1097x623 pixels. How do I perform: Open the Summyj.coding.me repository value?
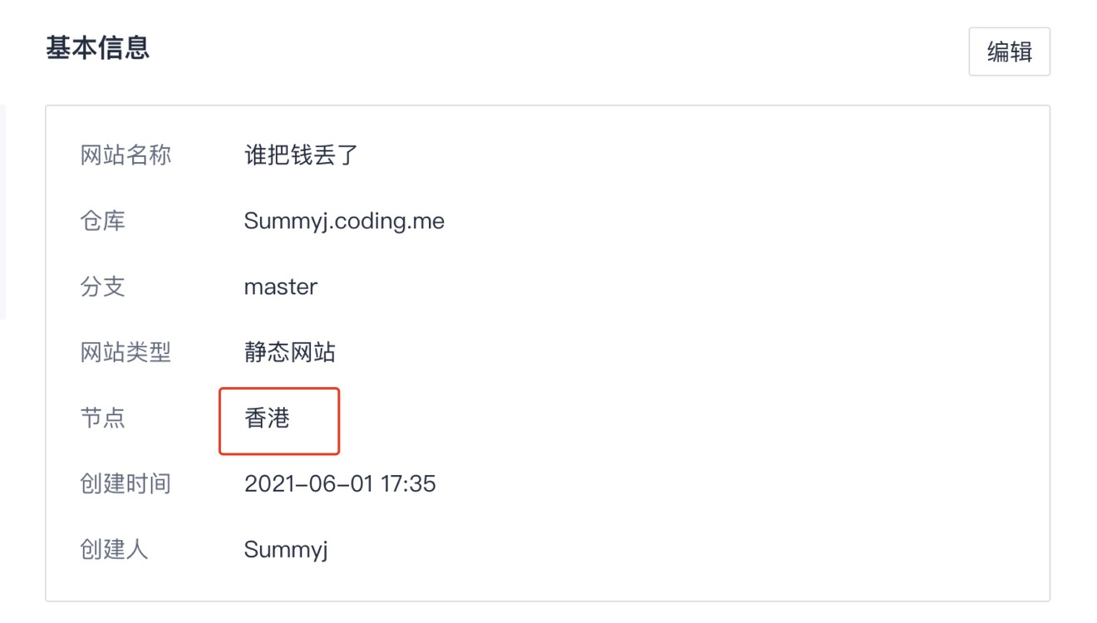344,221
